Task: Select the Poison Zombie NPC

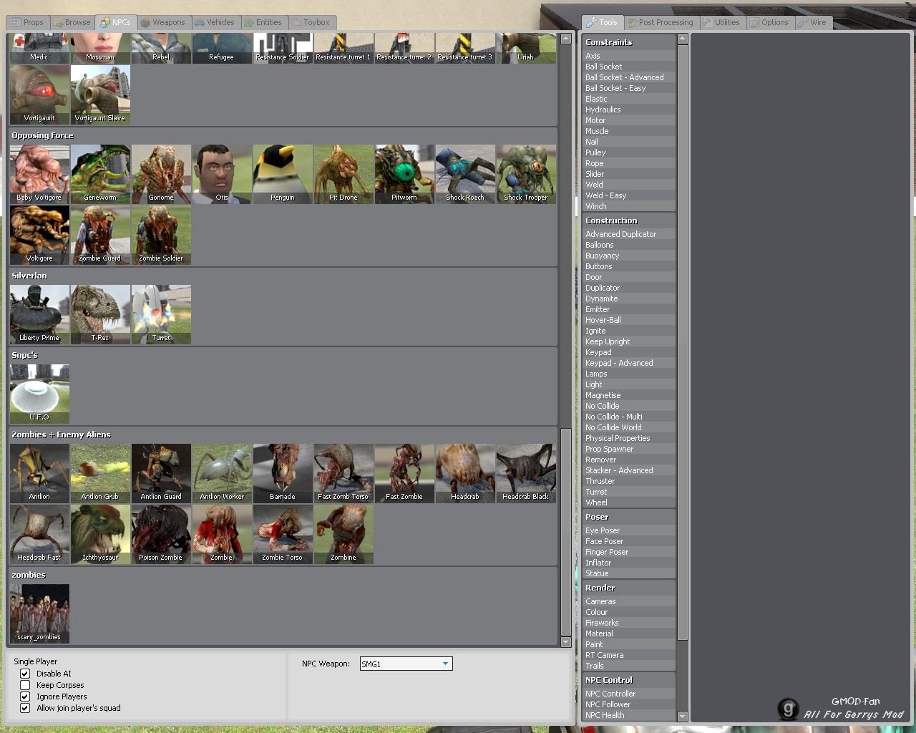Action: tap(161, 535)
